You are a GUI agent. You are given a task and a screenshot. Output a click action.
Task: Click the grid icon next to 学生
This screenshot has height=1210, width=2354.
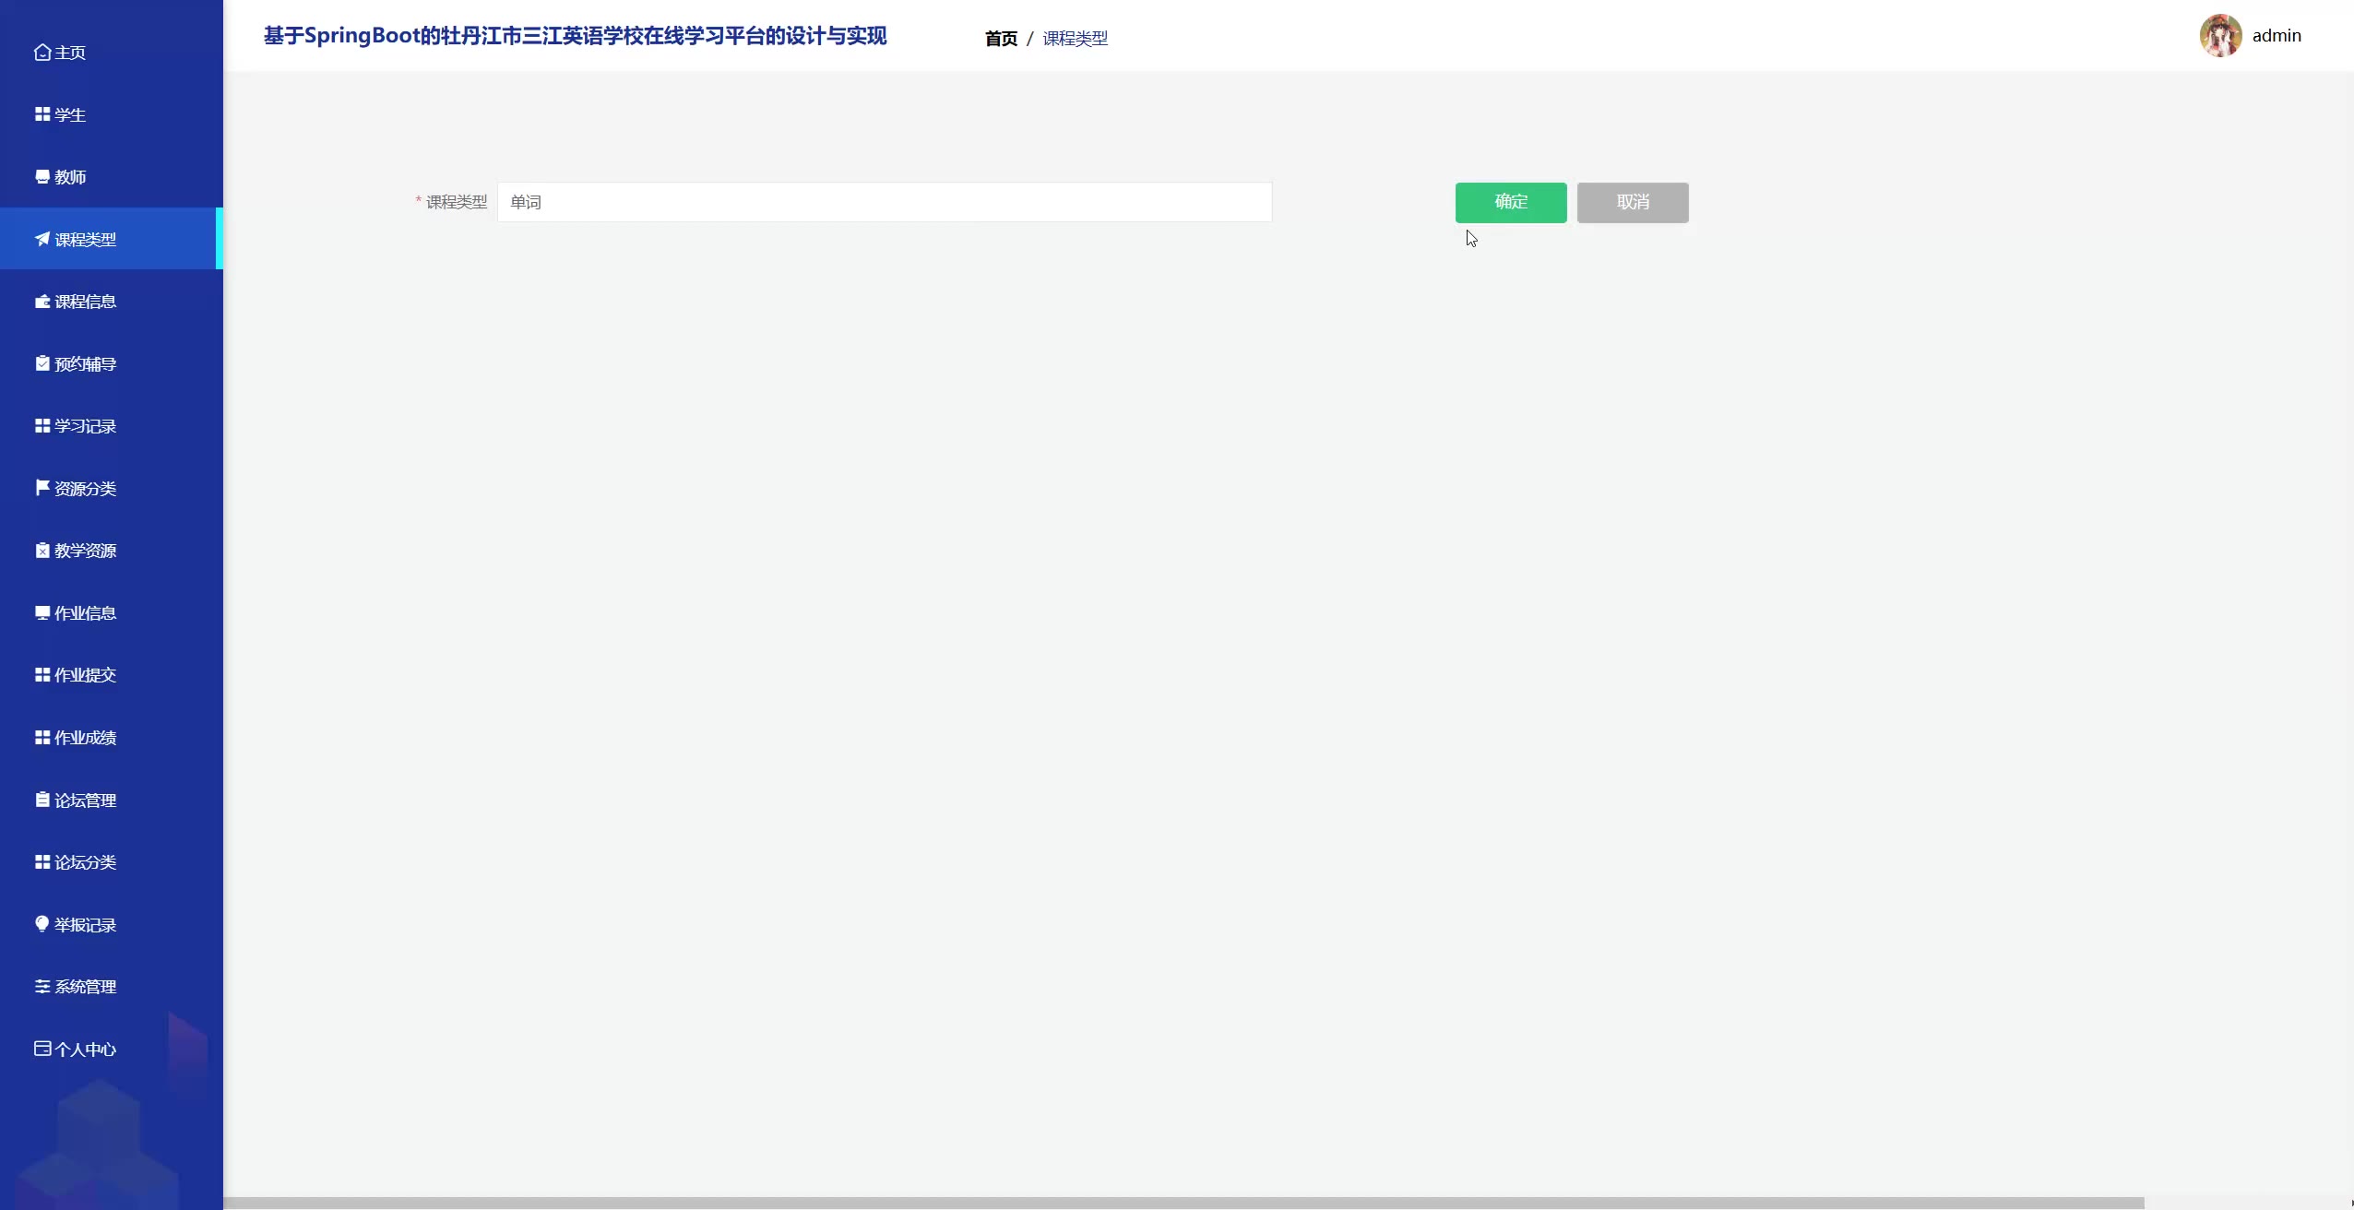(x=42, y=114)
